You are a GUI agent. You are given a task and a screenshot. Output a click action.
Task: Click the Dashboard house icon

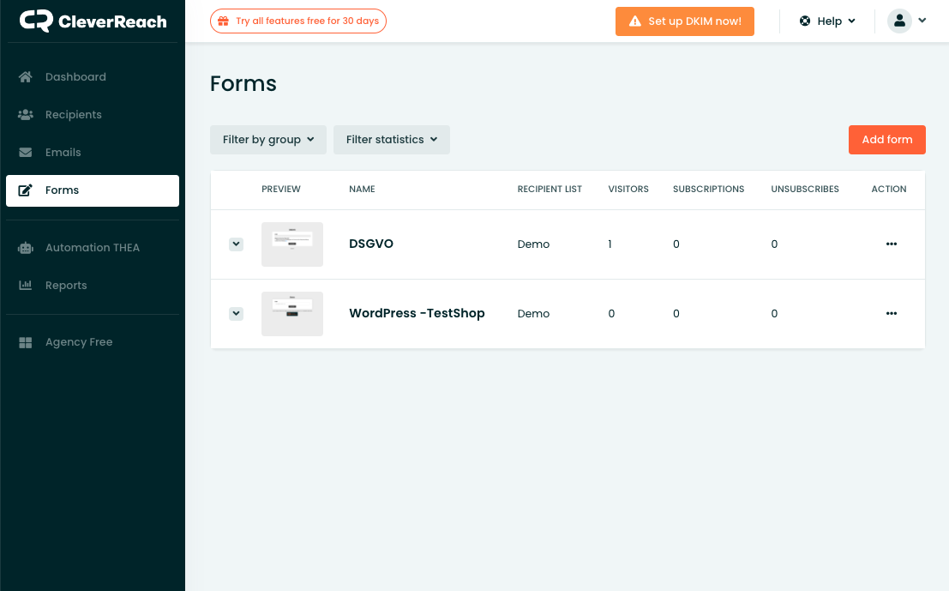point(26,77)
